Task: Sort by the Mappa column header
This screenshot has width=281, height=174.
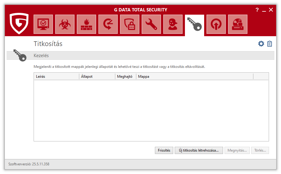Action: tap(195, 76)
